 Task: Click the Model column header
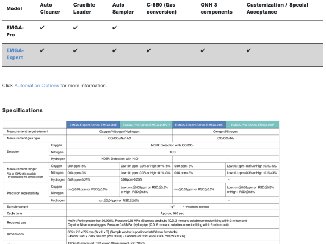[x=14, y=9]
